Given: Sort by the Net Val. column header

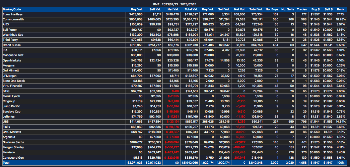Looking at the screenshot, I should [173, 9].
